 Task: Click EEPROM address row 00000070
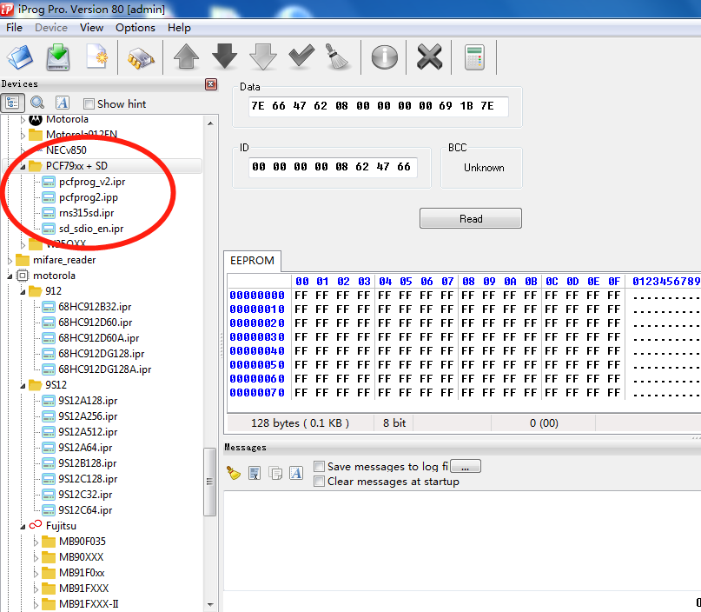tap(257, 393)
